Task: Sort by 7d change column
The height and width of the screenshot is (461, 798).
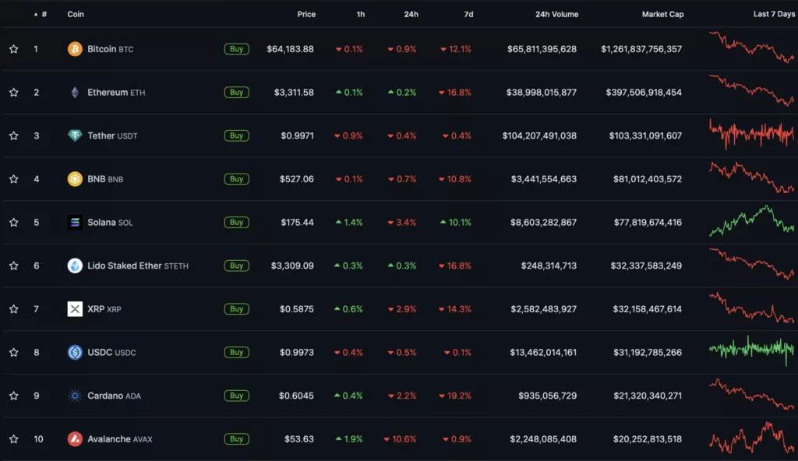Action: coord(468,14)
